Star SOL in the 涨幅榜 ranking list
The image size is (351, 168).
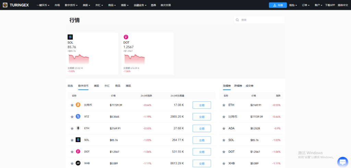[x=223, y=140]
